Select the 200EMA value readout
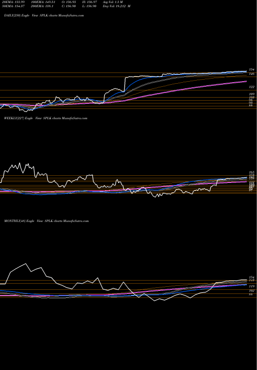This screenshot has height=370, width=257. (41, 6)
